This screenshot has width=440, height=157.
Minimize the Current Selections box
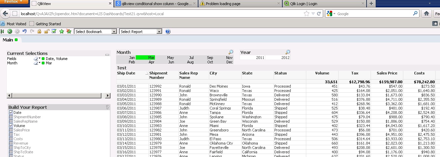(x=107, y=54)
